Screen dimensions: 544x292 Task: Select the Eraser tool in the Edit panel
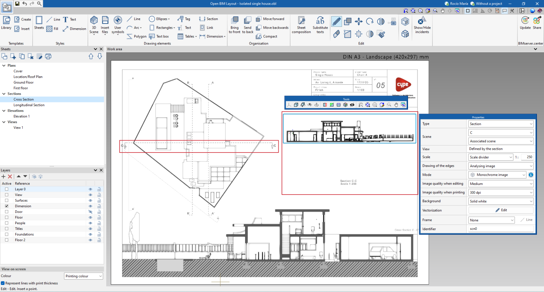point(336,34)
